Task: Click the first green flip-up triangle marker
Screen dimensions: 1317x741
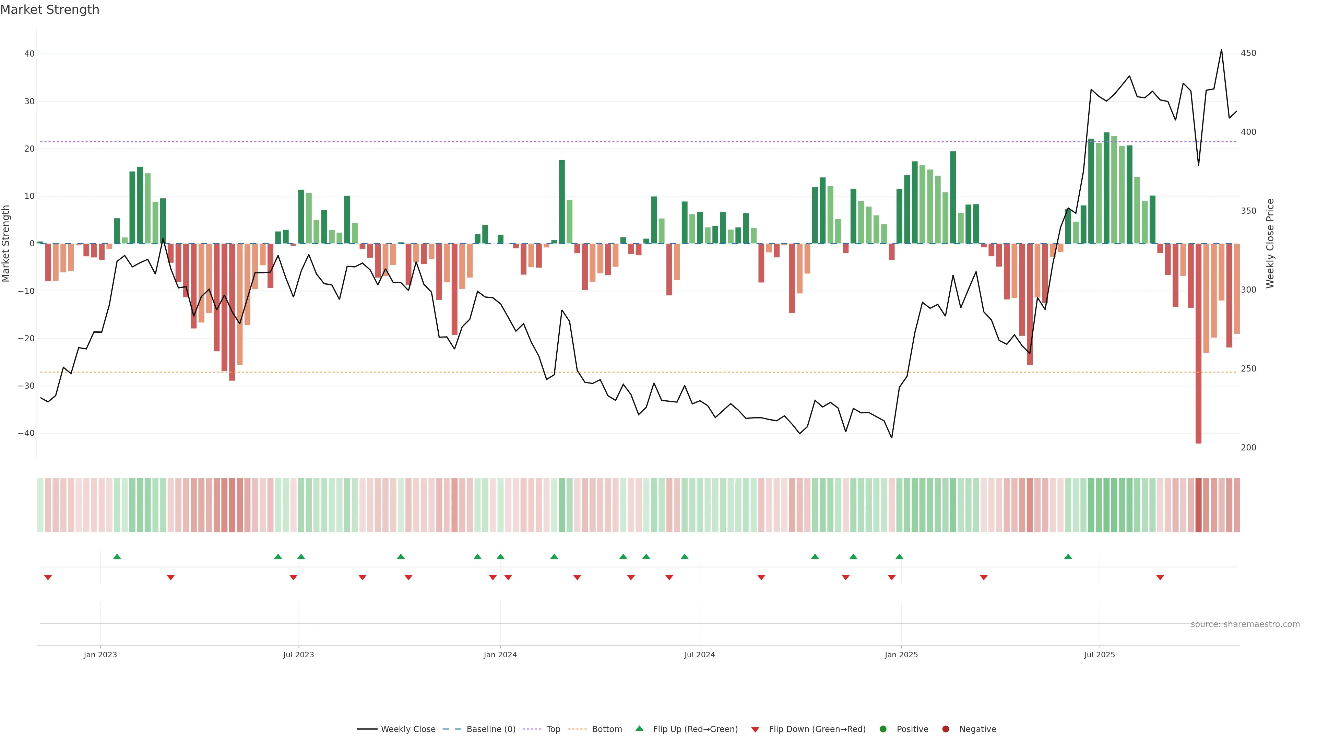Action: (117, 556)
